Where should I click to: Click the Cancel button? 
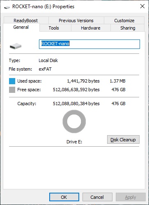pyautogui.click(x=97, y=197)
